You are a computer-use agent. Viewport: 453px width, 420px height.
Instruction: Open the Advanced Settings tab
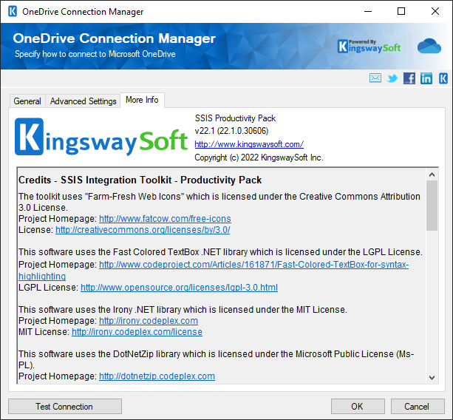click(x=83, y=101)
